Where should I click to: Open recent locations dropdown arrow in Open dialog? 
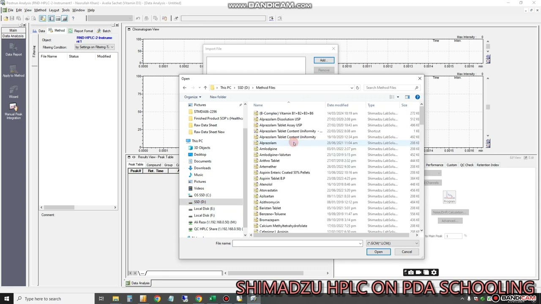tap(199, 88)
